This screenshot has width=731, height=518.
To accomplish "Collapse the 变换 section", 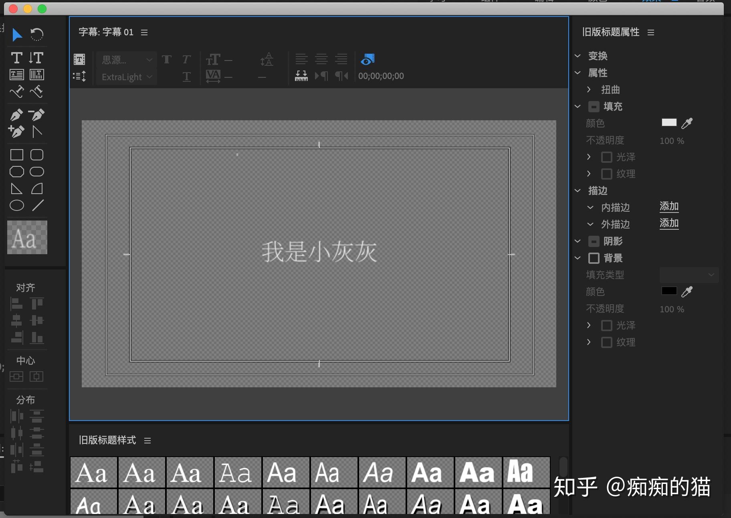I will (x=578, y=56).
